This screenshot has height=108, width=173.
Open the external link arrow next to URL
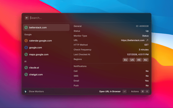147,40
